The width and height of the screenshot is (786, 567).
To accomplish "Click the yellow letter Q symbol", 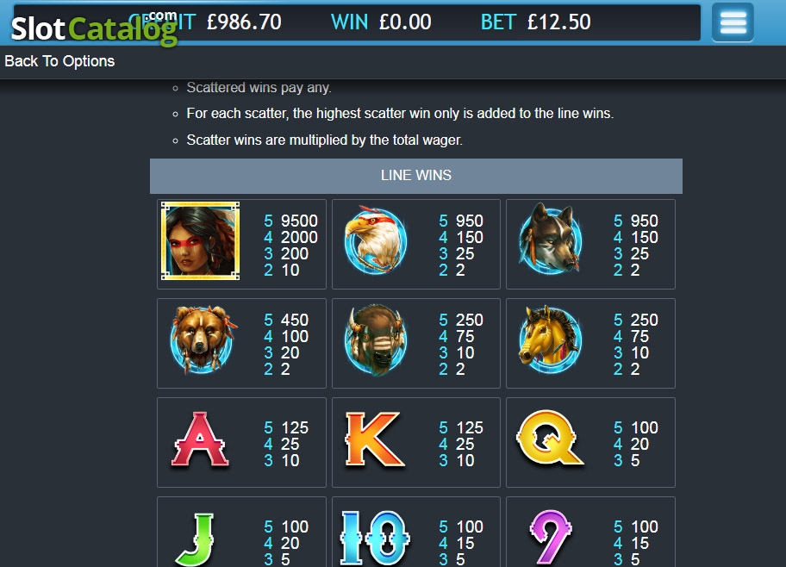I will (549, 437).
